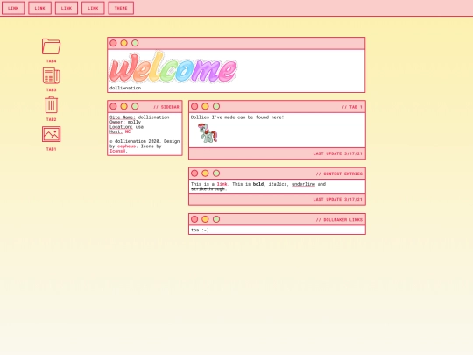The height and width of the screenshot is (355, 473).
Task: Click the green circle in welcome window
Action: coord(135,43)
